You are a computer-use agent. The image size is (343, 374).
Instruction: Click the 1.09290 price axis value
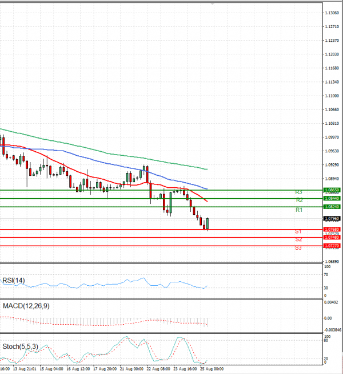pos(332,165)
